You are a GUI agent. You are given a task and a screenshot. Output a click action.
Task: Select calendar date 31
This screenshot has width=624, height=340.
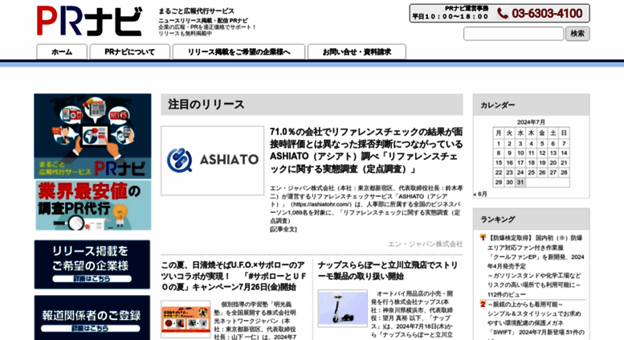point(520,182)
